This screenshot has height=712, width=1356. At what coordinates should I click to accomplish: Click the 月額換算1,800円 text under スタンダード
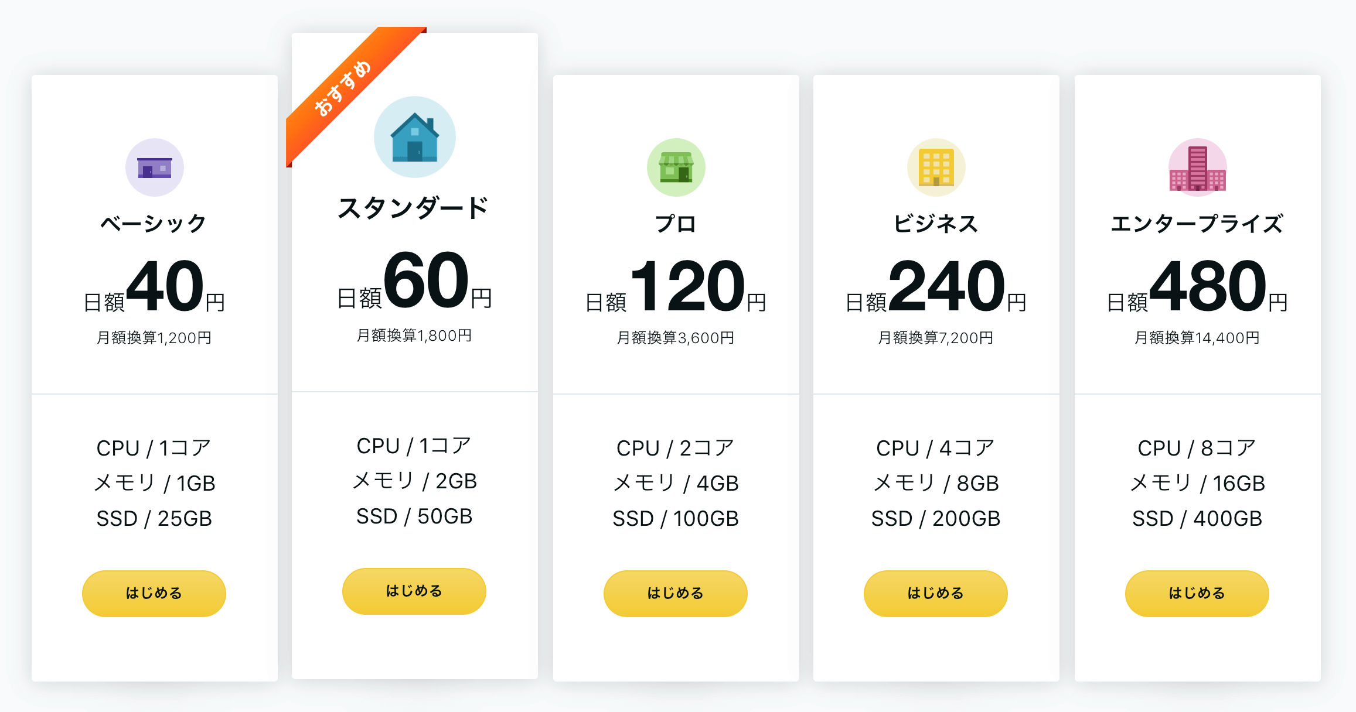coord(414,335)
